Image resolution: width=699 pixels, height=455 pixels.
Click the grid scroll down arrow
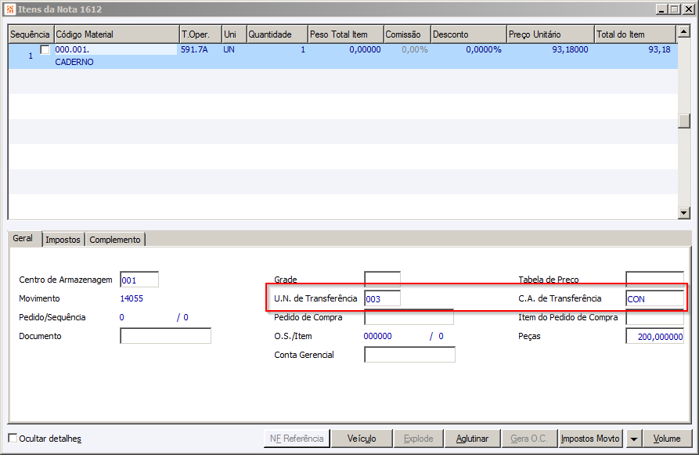point(684,213)
